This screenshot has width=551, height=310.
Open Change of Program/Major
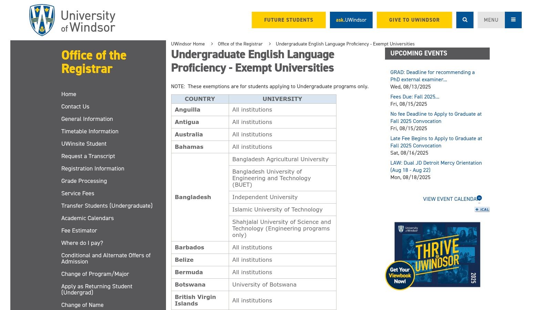[x=95, y=274]
